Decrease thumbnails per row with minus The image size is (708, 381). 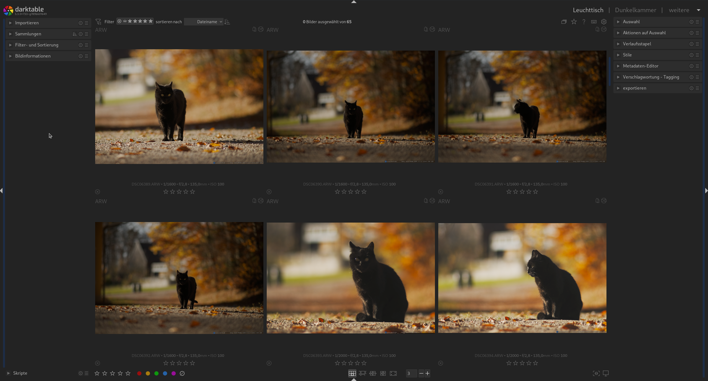click(421, 373)
